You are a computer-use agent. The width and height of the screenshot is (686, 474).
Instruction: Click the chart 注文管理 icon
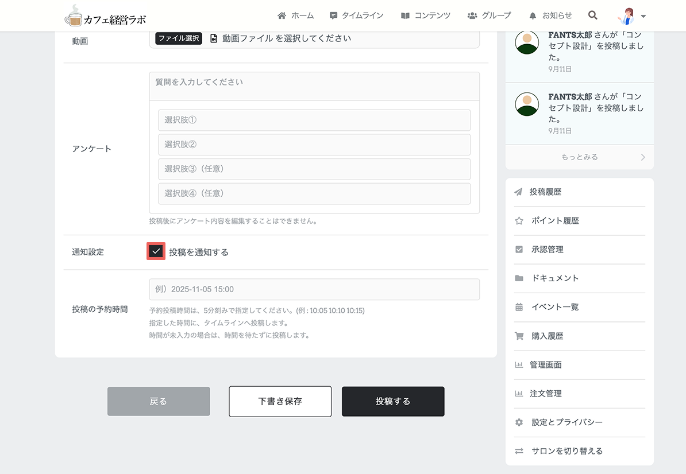click(519, 394)
